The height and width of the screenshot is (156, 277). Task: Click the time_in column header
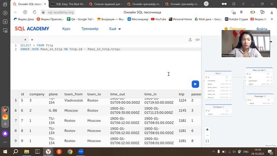coord(150,94)
